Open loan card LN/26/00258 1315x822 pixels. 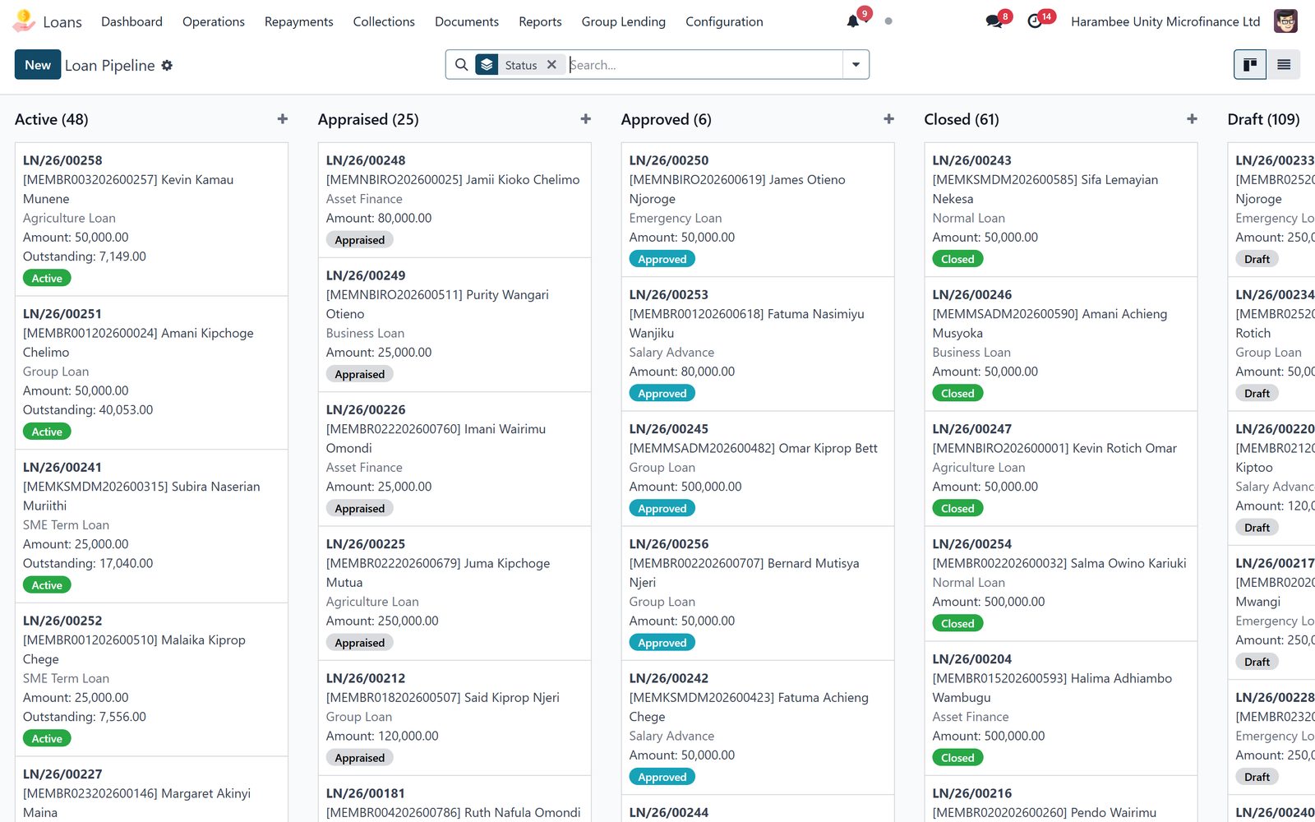click(x=151, y=219)
